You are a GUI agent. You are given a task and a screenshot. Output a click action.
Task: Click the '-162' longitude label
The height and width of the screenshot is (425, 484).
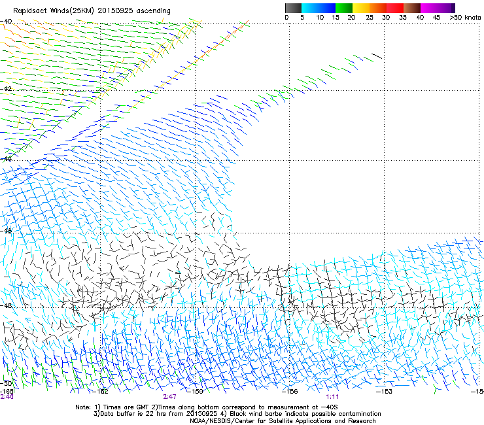click(x=100, y=392)
